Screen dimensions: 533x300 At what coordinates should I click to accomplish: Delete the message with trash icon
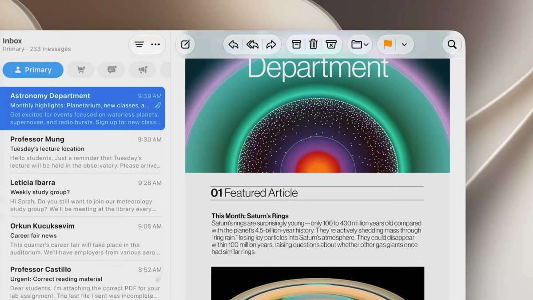click(313, 44)
